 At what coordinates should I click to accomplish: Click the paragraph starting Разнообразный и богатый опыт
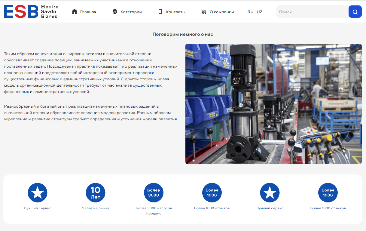coord(90,113)
